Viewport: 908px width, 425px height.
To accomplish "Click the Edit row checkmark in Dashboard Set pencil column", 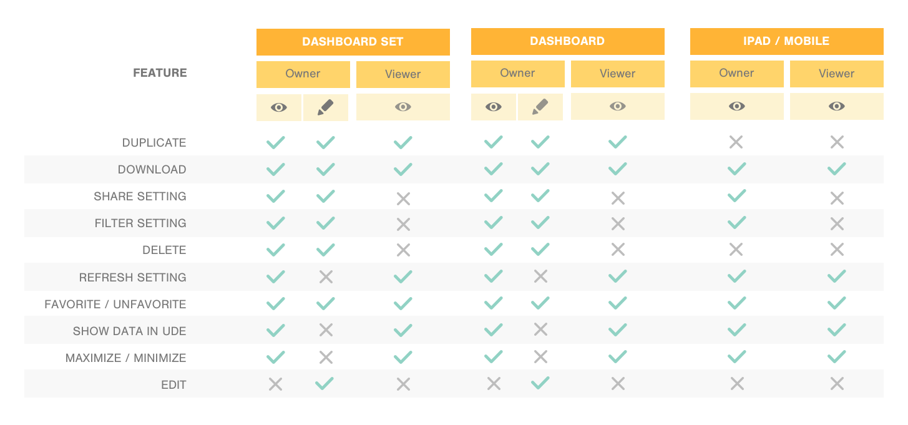I will [x=325, y=384].
